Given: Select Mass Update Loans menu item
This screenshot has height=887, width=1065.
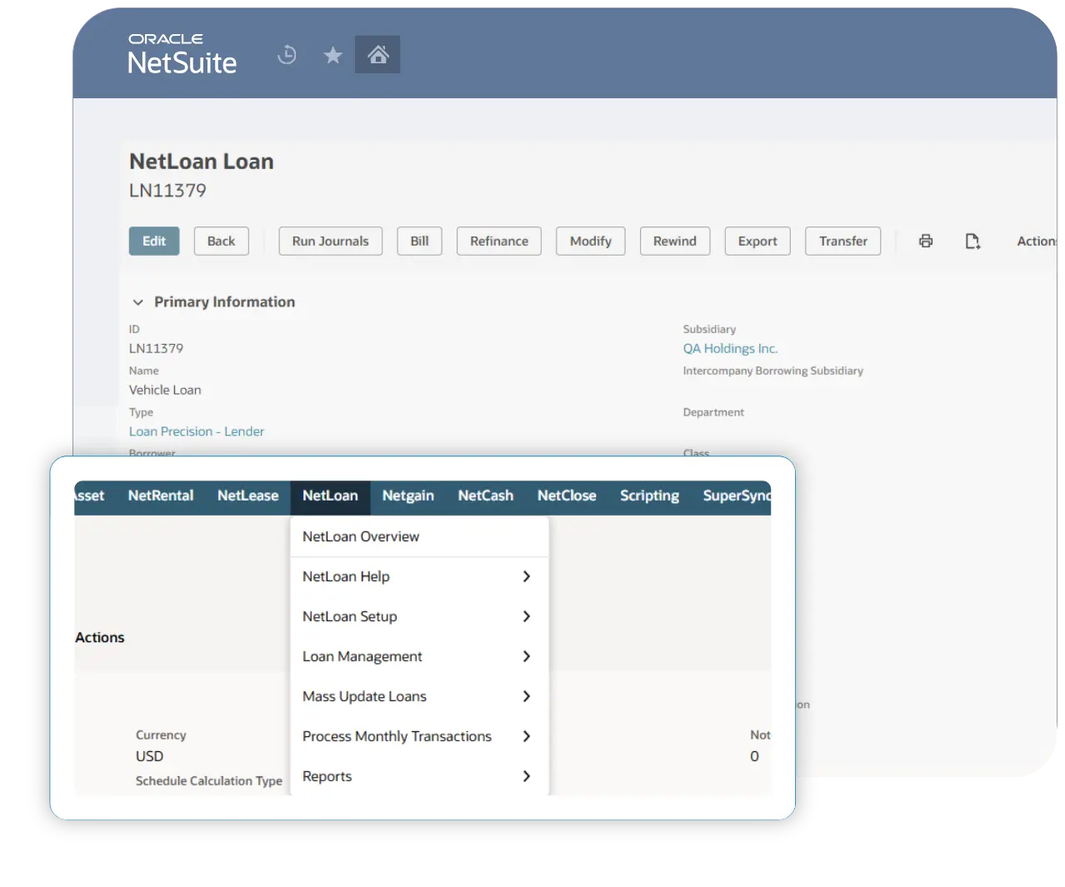Looking at the screenshot, I should pyautogui.click(x=419, y=696).
